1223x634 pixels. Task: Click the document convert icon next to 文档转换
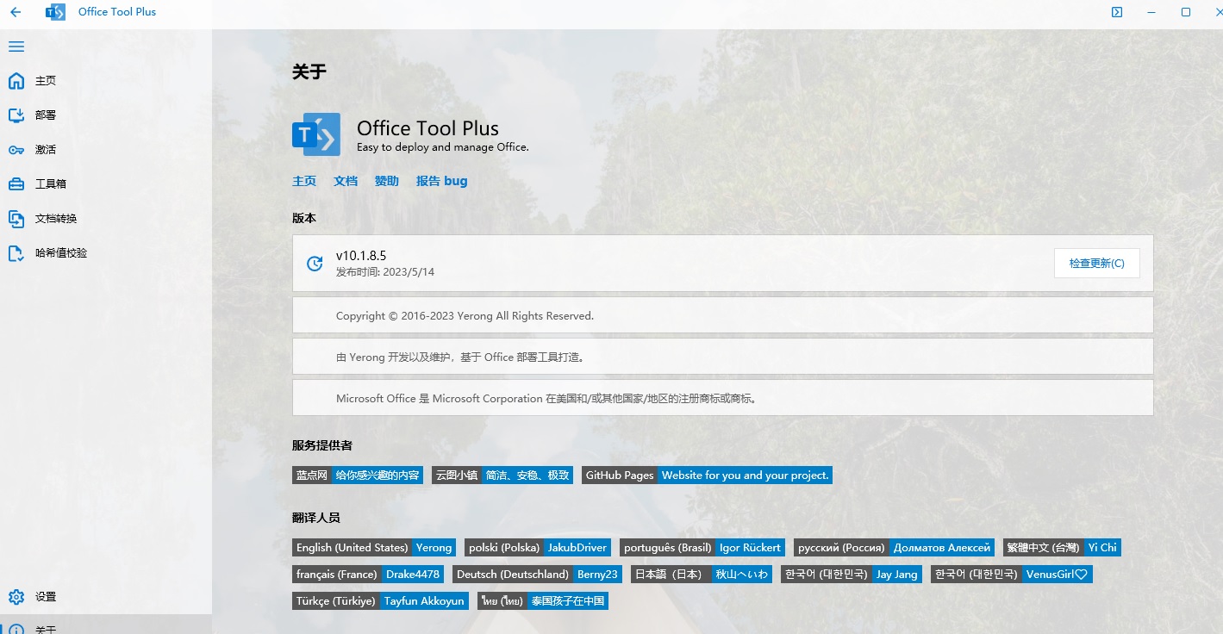16,219
